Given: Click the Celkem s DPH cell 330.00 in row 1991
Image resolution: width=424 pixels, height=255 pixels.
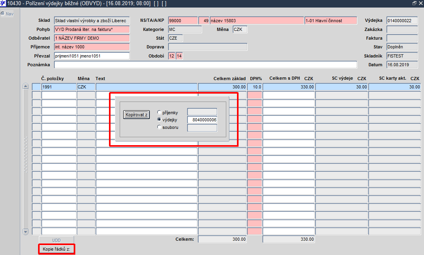Looking at the screenshot, I should tap(289, 87).
